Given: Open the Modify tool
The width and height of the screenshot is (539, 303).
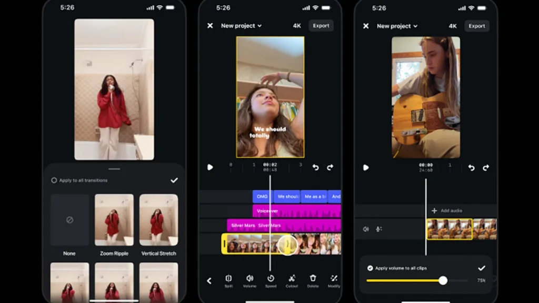Looking at the screenshot, I should [334, 280].
